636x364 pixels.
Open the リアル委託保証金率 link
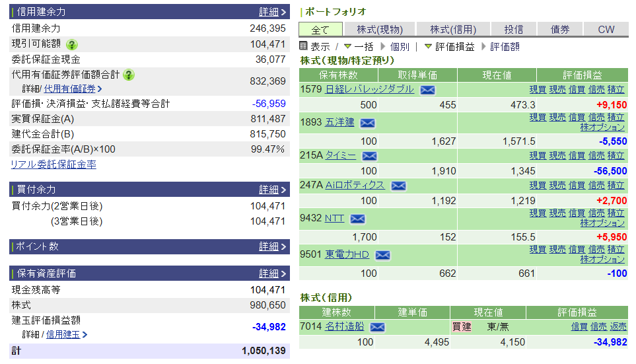(53, 164)
